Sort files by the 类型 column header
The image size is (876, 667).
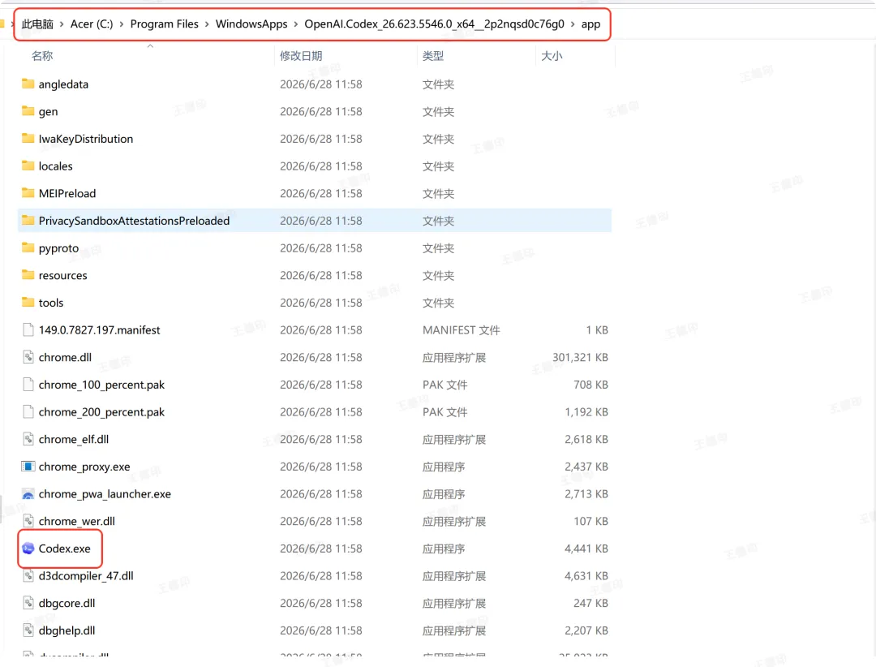433,56
